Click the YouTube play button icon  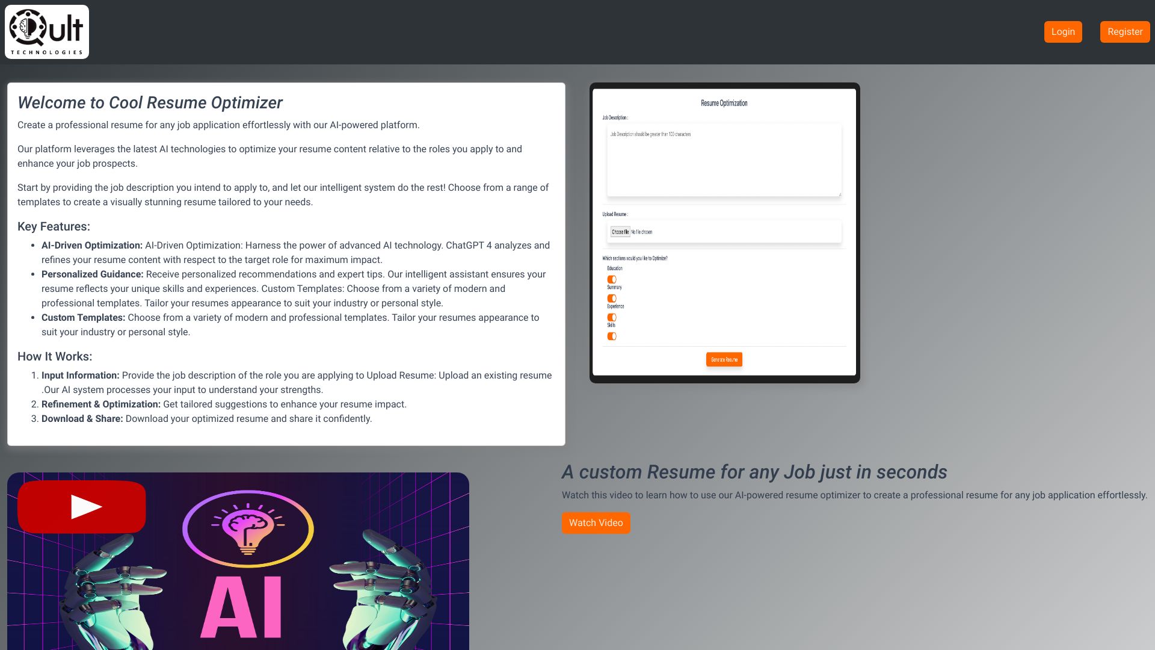83,506
